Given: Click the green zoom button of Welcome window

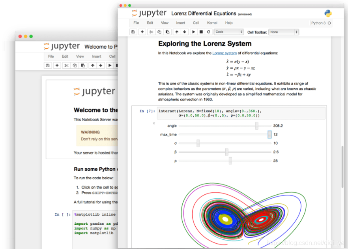Looking at the screenshot, I should (31, 36).
